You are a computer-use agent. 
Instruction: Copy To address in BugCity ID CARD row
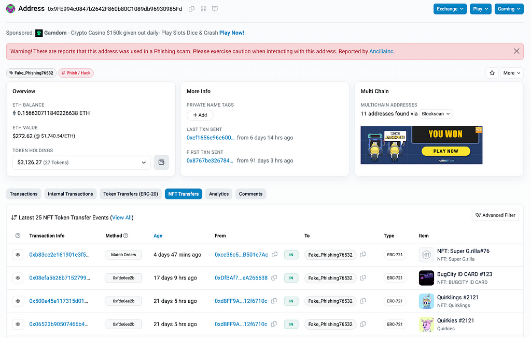pyautogui.click(x=362, y=278)
